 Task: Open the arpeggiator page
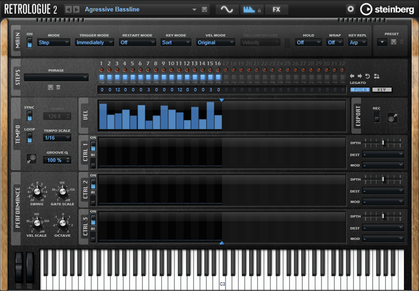pos(249,10)
